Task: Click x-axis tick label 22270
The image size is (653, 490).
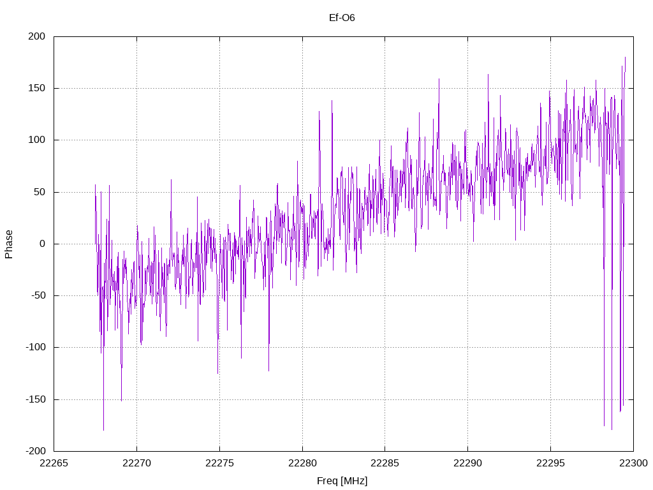Action: pyautogui.click(x=136, y=463)
